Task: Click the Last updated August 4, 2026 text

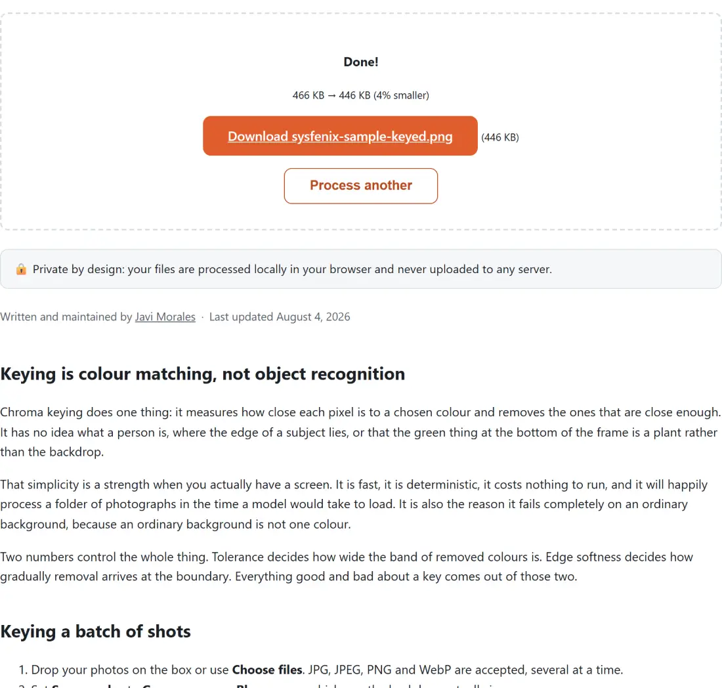Action: click(x=280, y=317)
